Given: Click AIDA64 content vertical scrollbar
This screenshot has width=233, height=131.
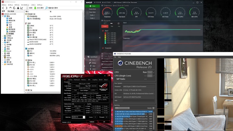Looking at the screenshot, I should 83,42.
